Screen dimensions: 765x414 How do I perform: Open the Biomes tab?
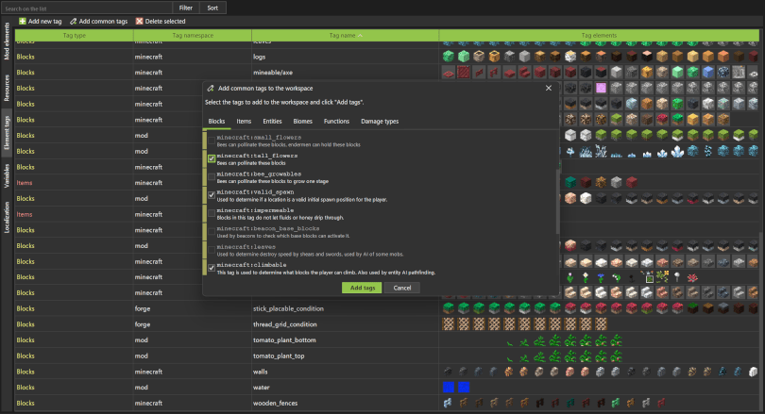pos(302,122)
